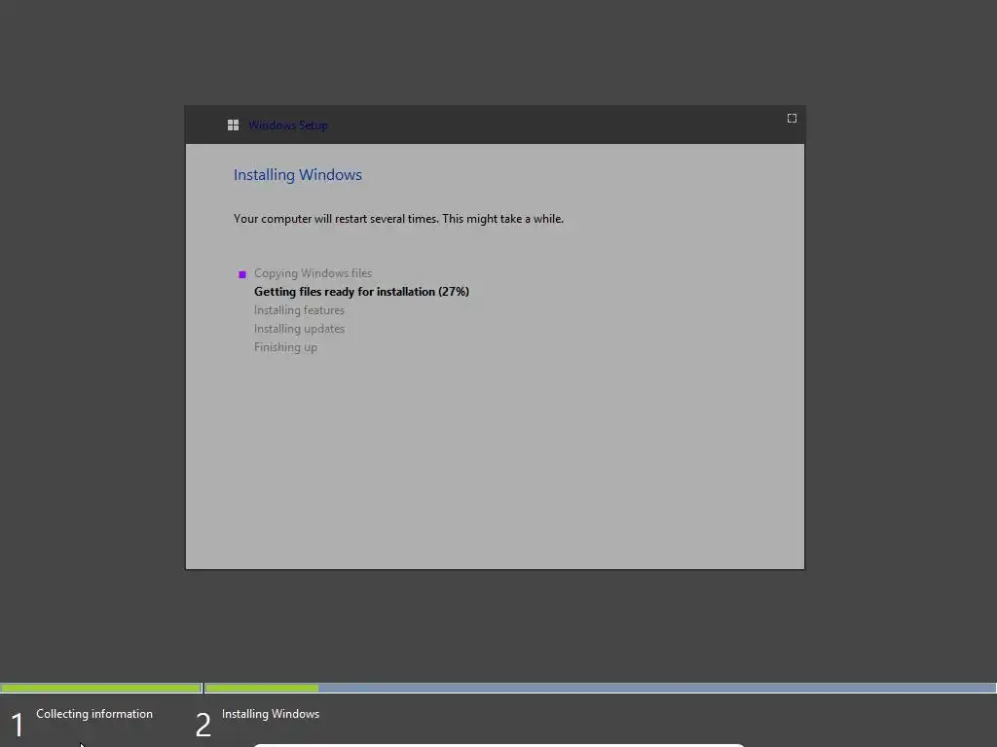Click the Windows Setup title text
This screenshot has height=747, width=997.
pyautogui.click(x=288, y=125)
